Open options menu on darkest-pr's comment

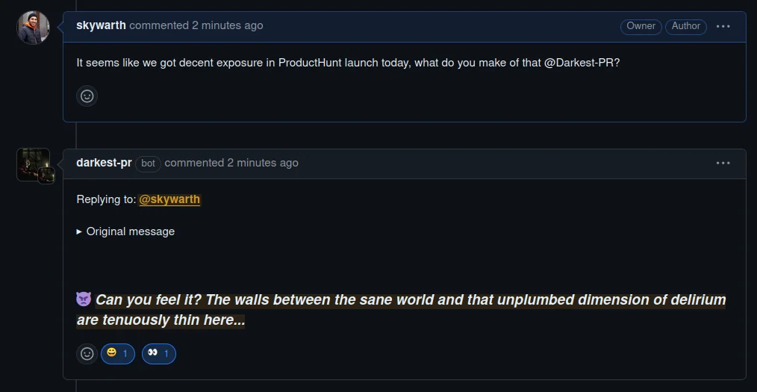tap(723, 163)
